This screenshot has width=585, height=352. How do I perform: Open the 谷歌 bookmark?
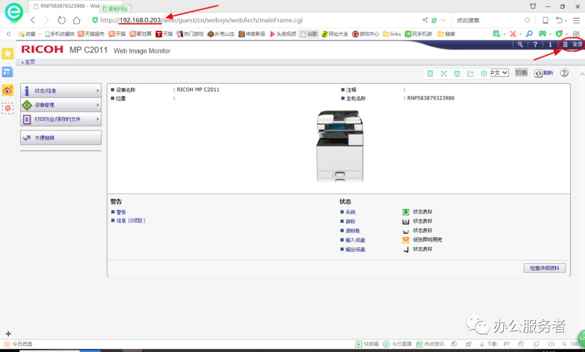309,34
